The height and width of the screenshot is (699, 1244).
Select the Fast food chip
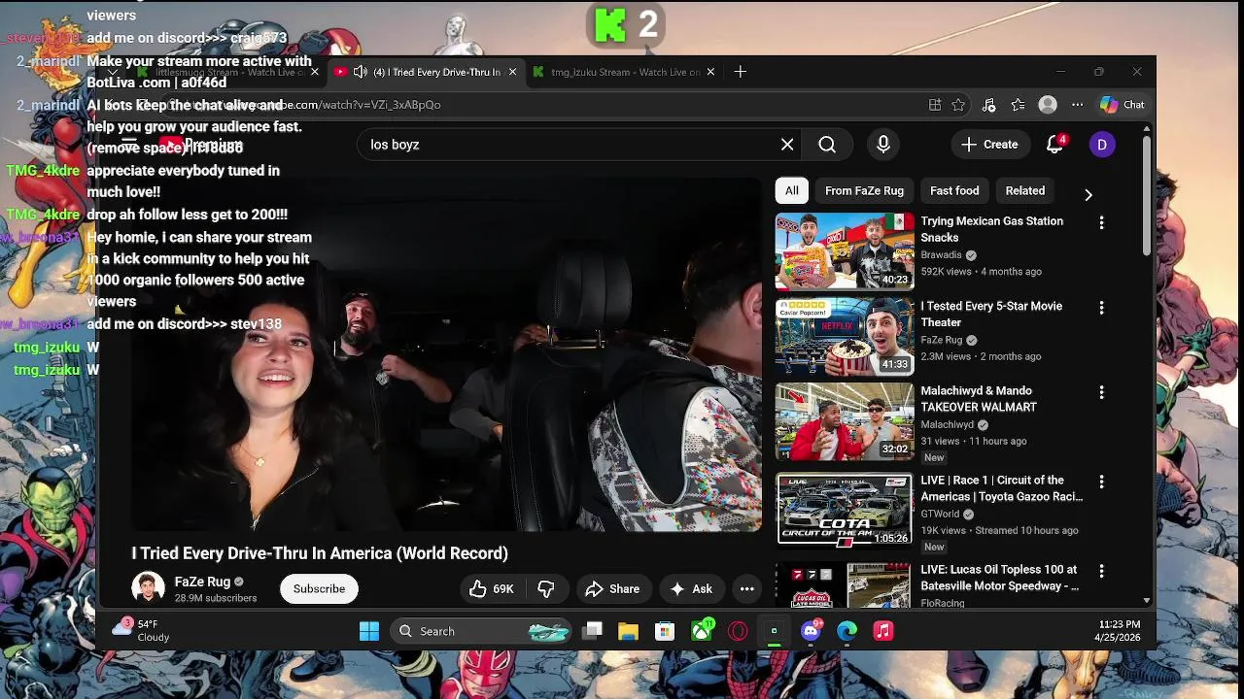[x=954, y=191]
